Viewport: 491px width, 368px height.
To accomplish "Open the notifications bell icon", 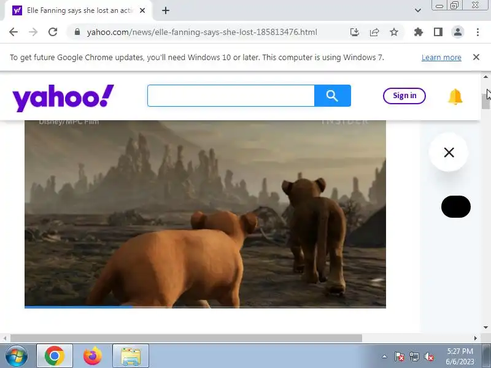I will point(455,96).
